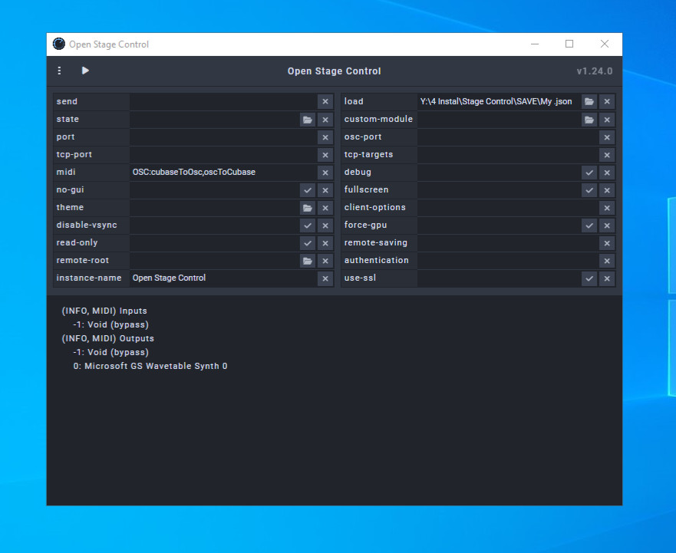Focus the tcp-targets input field
Screen dimensions: 676x553
507,155
